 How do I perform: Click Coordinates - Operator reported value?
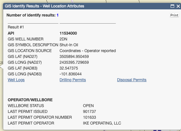pos(88,51)
